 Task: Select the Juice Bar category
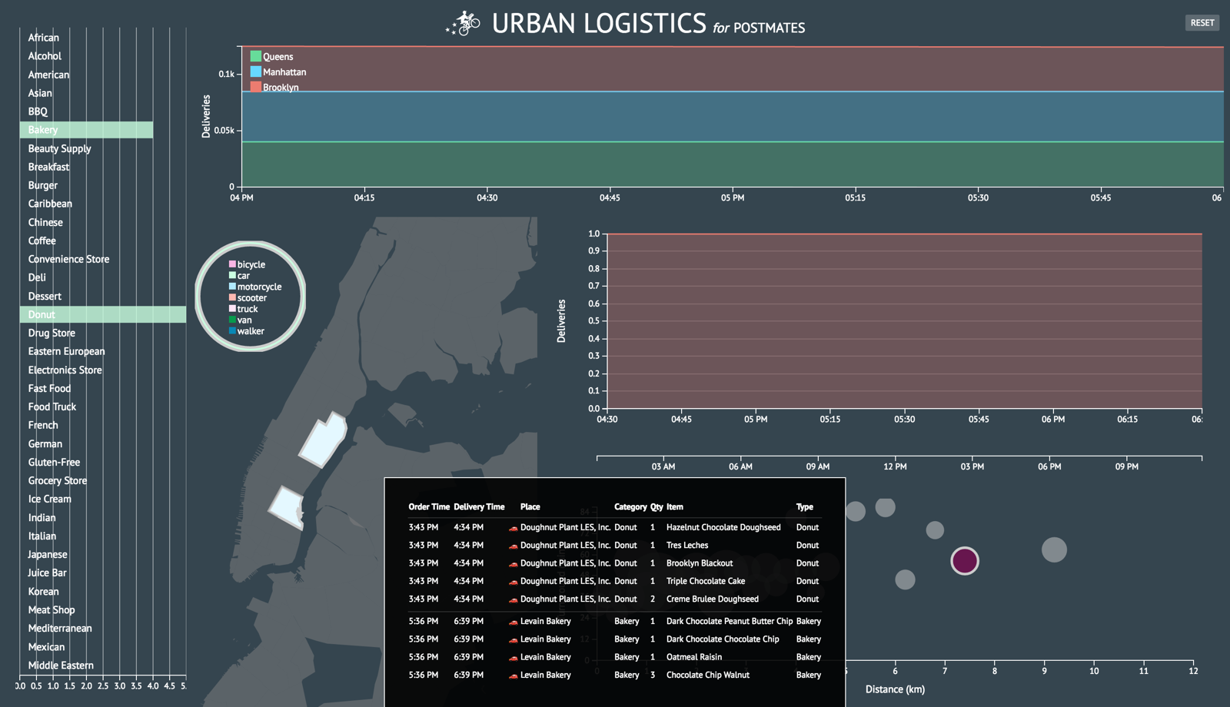pyautogui.click(x=47, y=573)
